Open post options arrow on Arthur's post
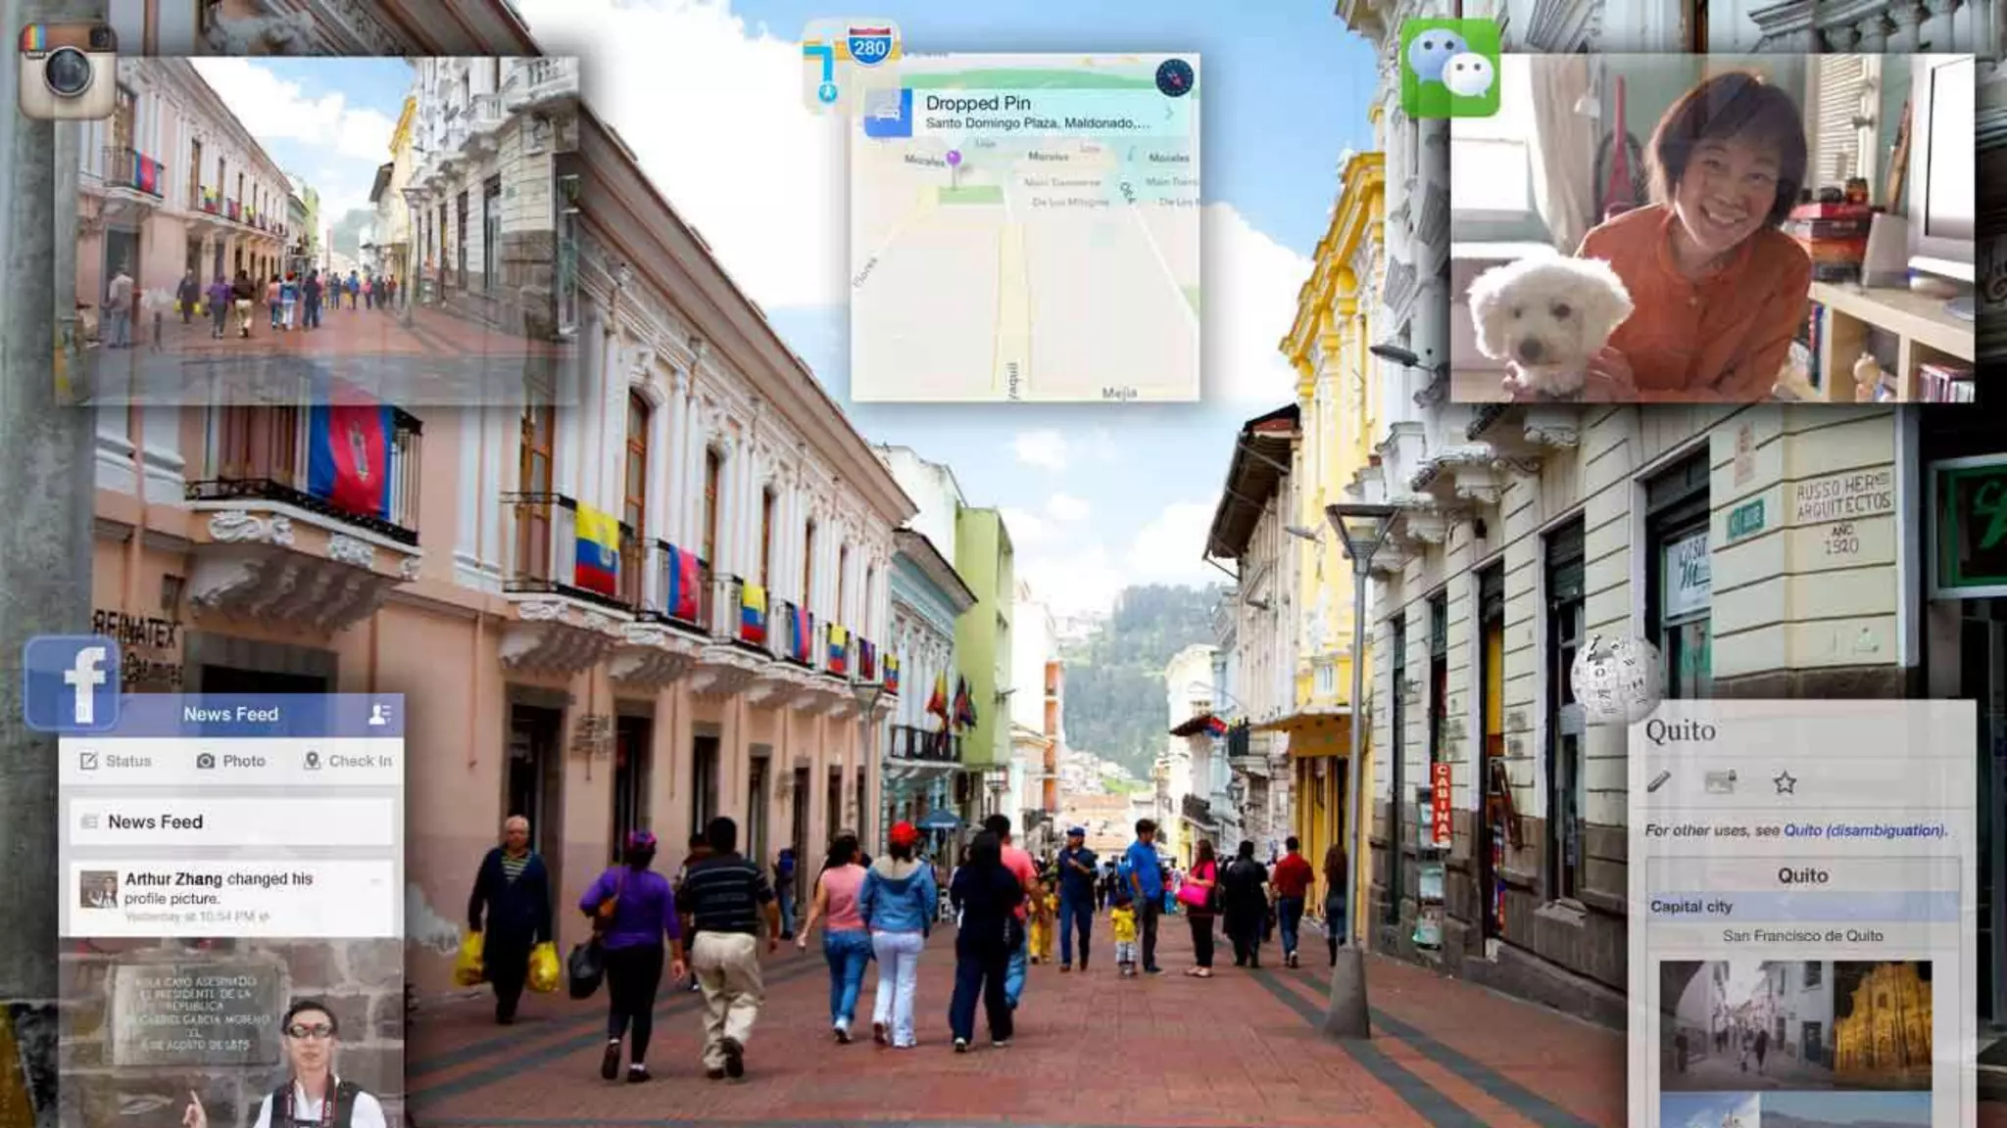 coord(375,881)
